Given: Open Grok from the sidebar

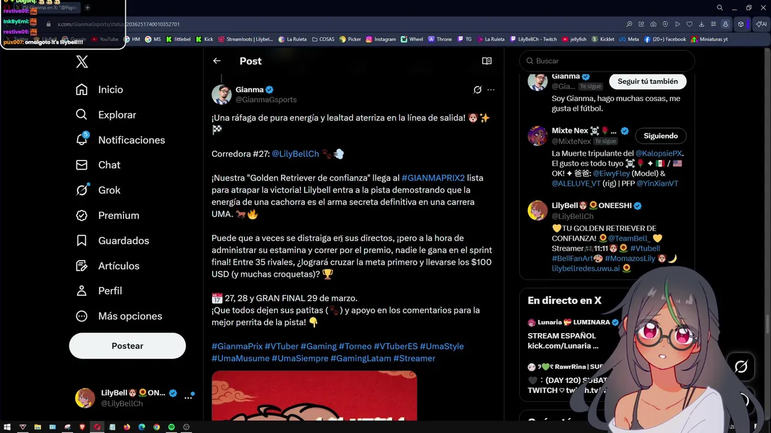Looking at the screenshot, I should coord(98,190).
